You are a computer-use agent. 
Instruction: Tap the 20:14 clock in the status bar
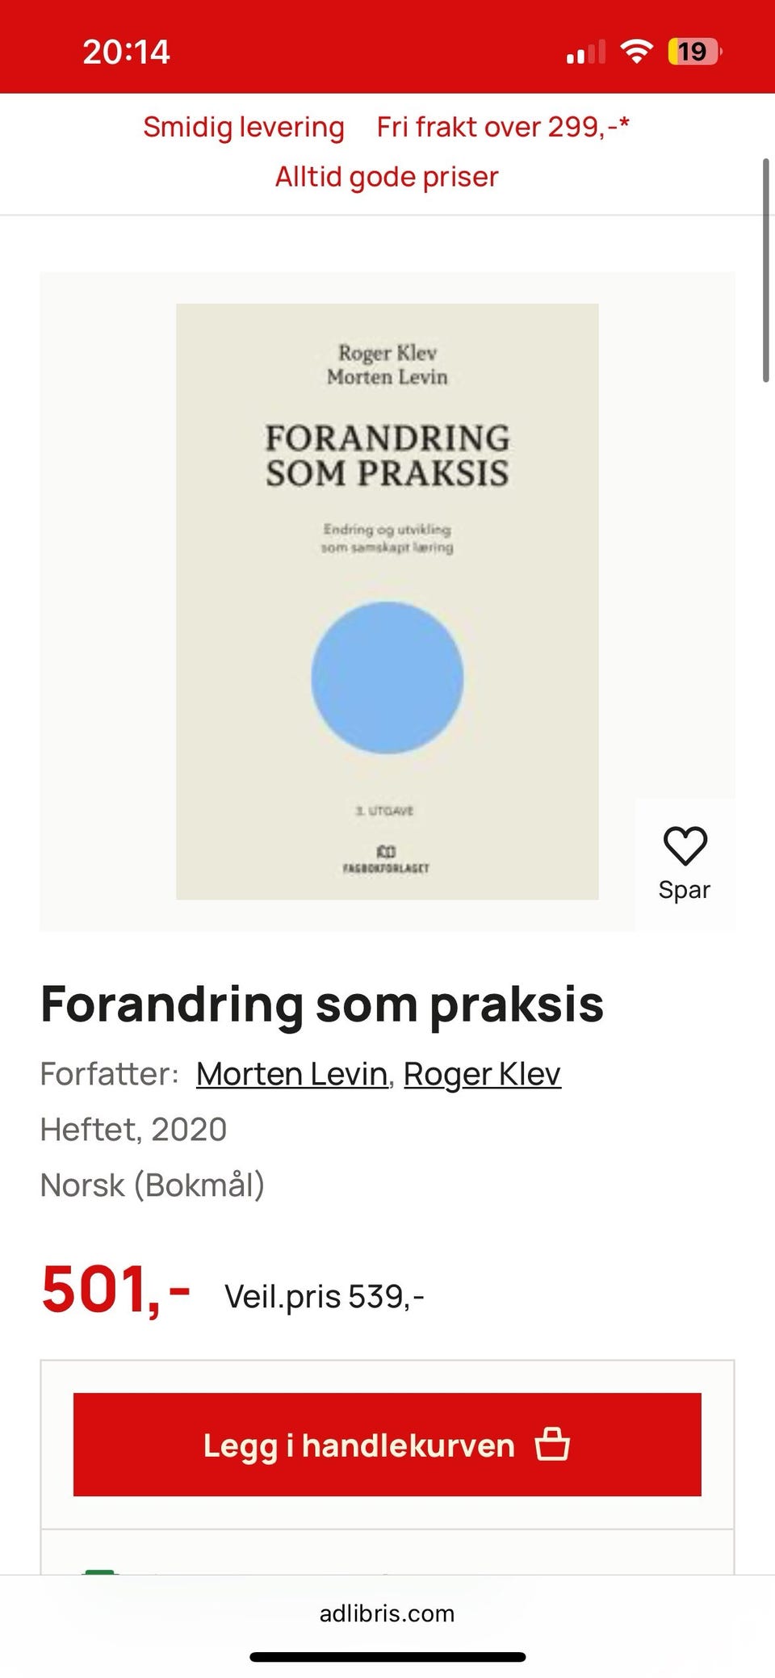click(x=126, y=52)
